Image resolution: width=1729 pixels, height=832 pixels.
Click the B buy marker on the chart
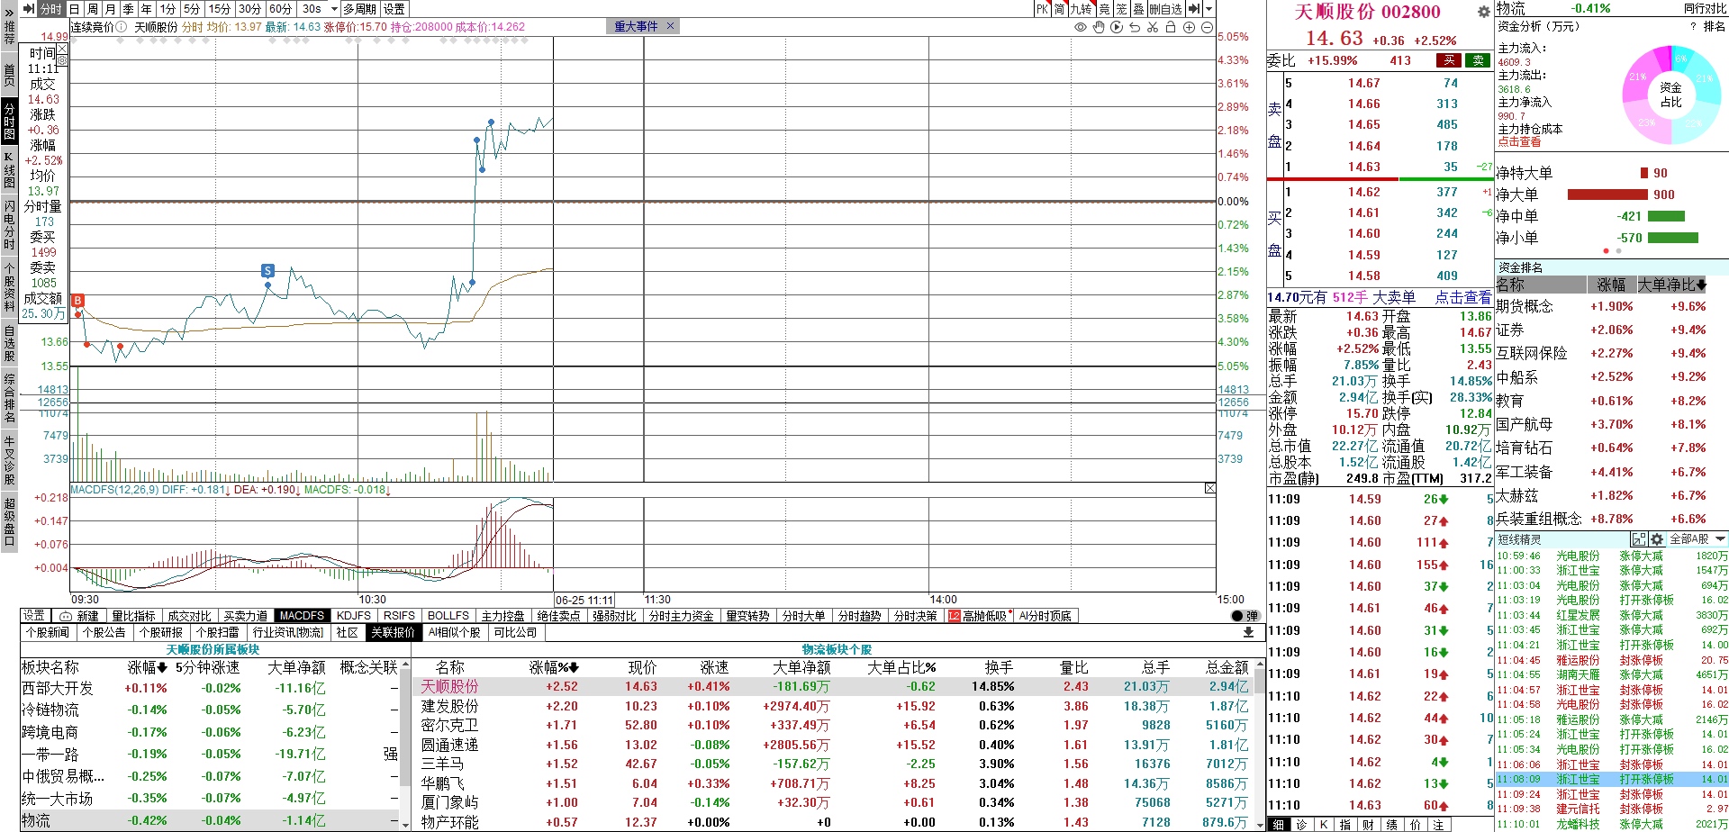coord(77,301)
